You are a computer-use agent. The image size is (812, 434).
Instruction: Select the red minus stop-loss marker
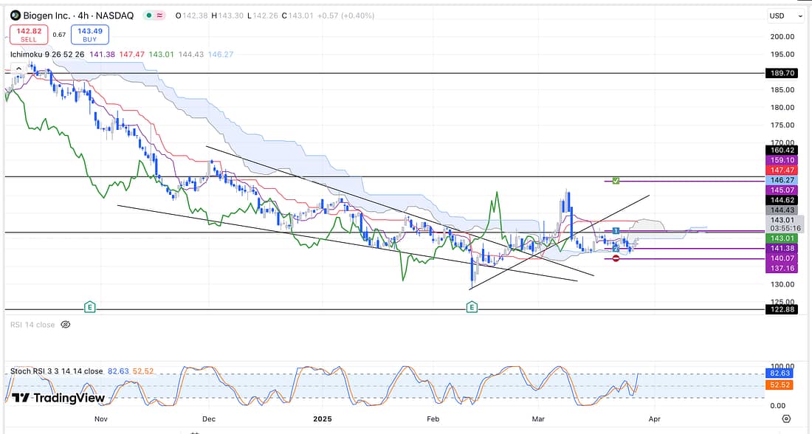tap(616, 258)
